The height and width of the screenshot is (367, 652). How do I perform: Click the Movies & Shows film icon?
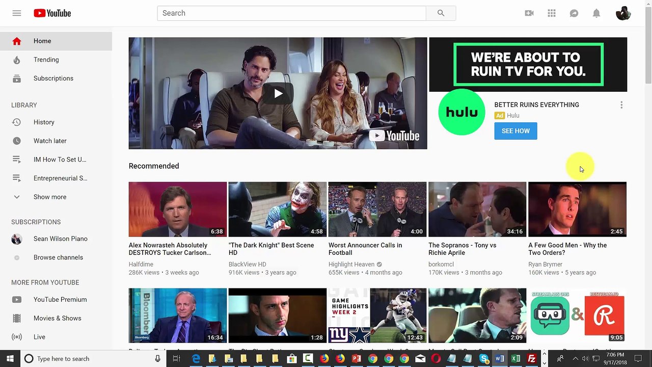pos(17,318)
